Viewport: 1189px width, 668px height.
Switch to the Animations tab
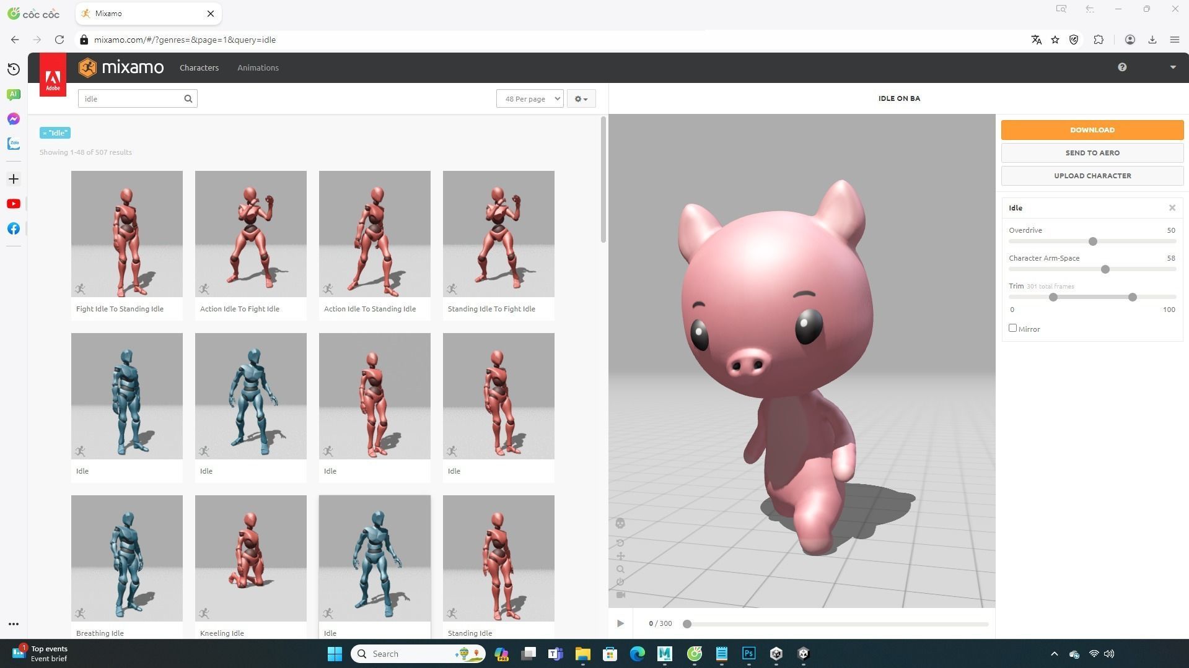click(x=258, y=67)
